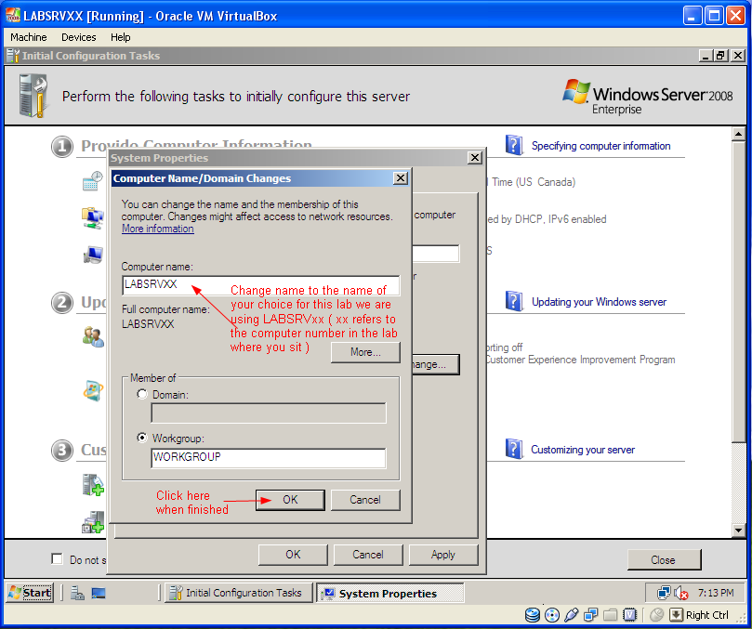Click the Computer name input field
752x629 pixels.
[261, 285]
